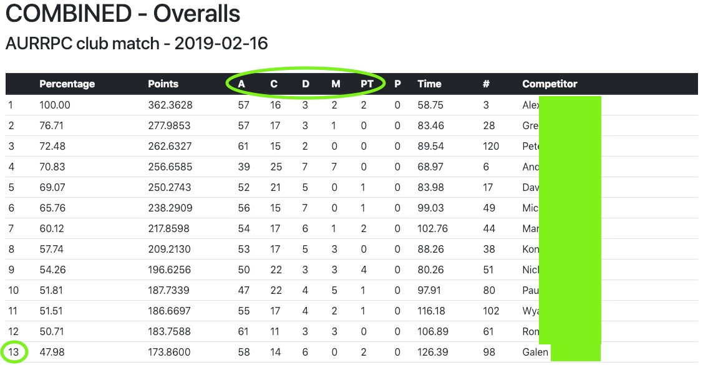Select the M misses column header
Image resolution: width=703 pixels, height=365 pixels.
(x=336, y=84)
